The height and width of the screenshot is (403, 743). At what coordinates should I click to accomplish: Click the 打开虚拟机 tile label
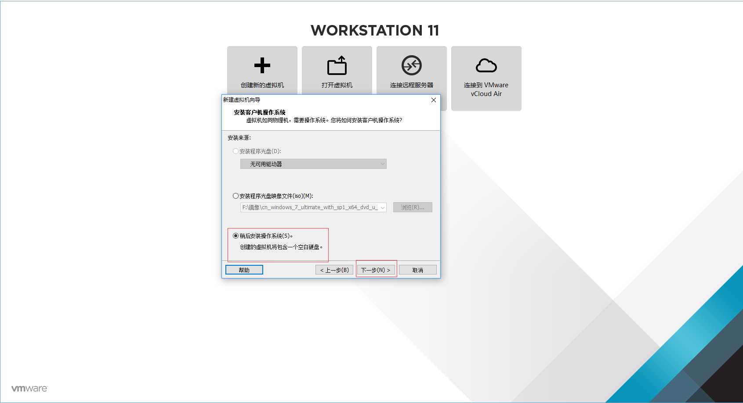click(x=337, y=85)
